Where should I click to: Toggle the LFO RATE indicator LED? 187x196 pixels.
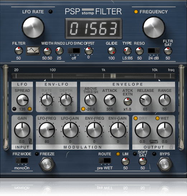point(51,12)
